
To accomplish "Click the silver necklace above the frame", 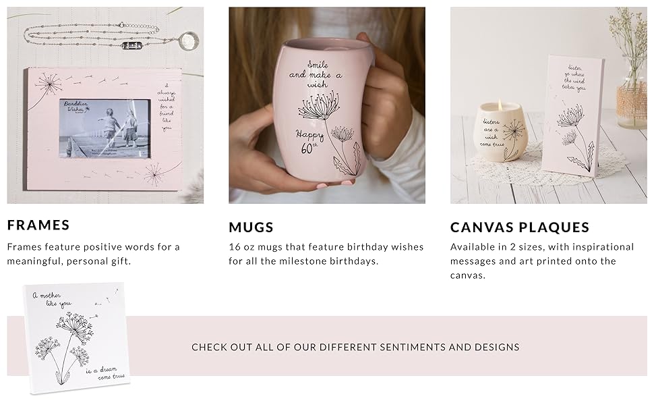I will click(111, 36).
